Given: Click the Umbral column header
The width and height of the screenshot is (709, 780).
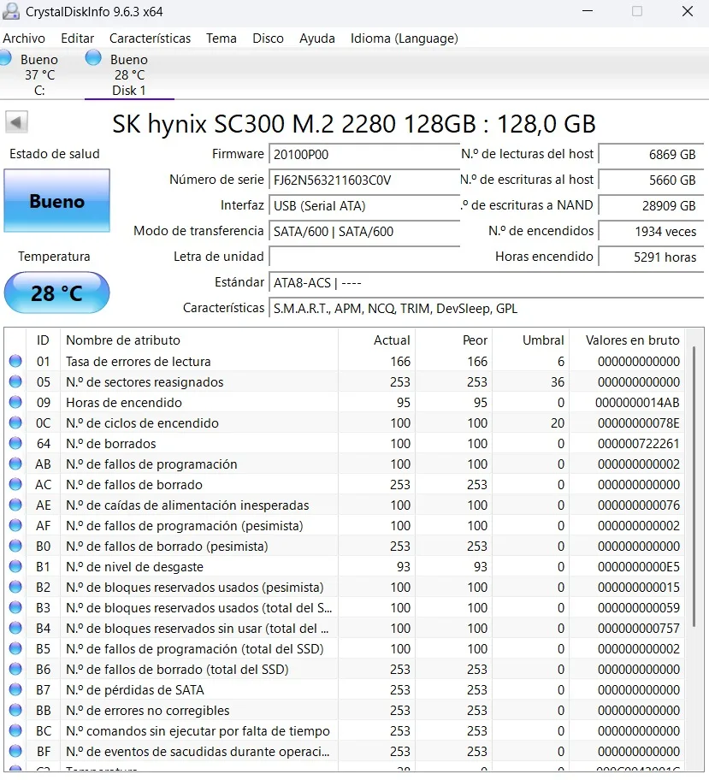Looking at the screenshot, I should pyautogui.click(x=531, y=340).
